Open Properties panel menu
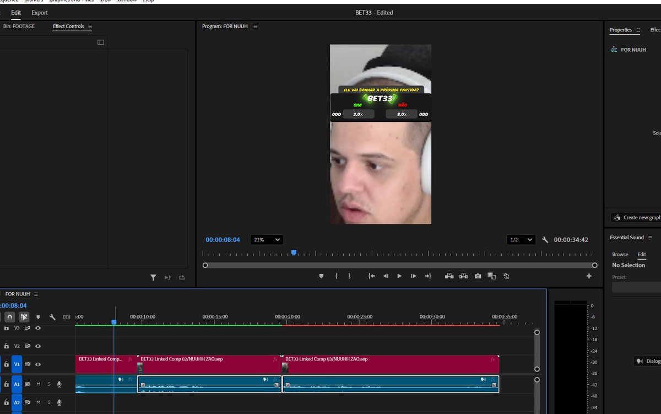Viewport: 661px width, 414px height. pyautogui.click(x=638, y=30)
